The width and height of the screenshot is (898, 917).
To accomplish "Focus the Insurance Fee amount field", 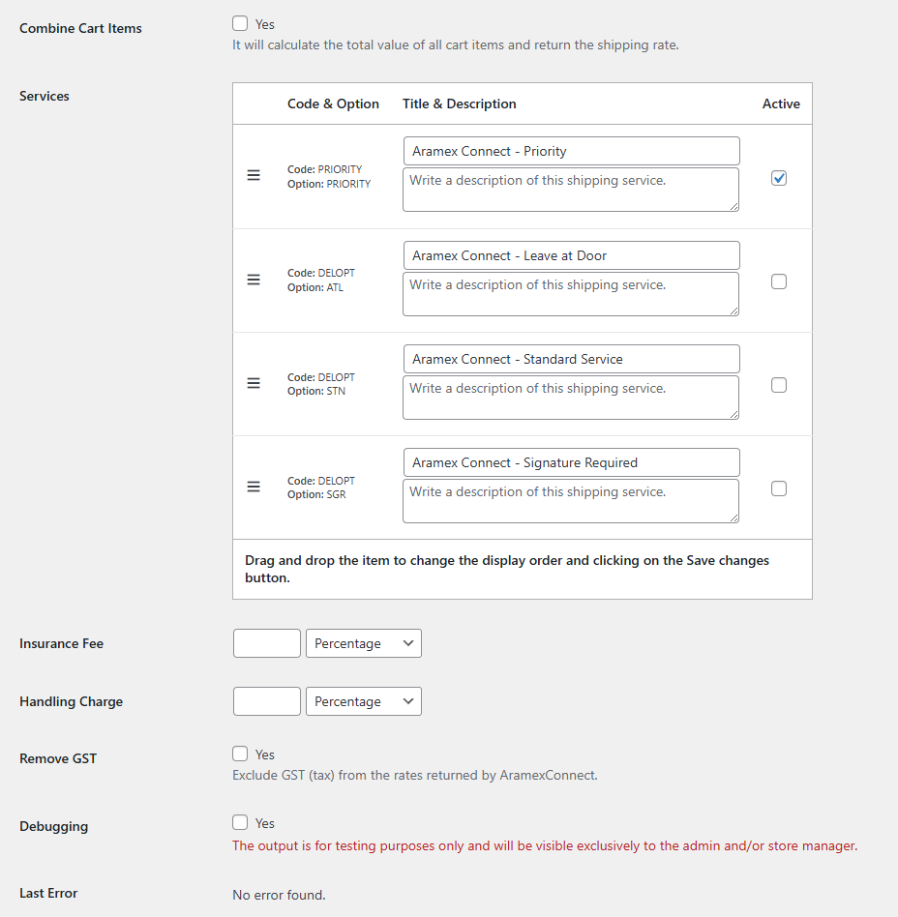I will coord(267,643).
